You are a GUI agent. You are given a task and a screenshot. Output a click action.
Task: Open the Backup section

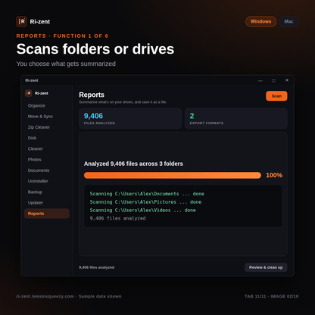pos(35,192)
